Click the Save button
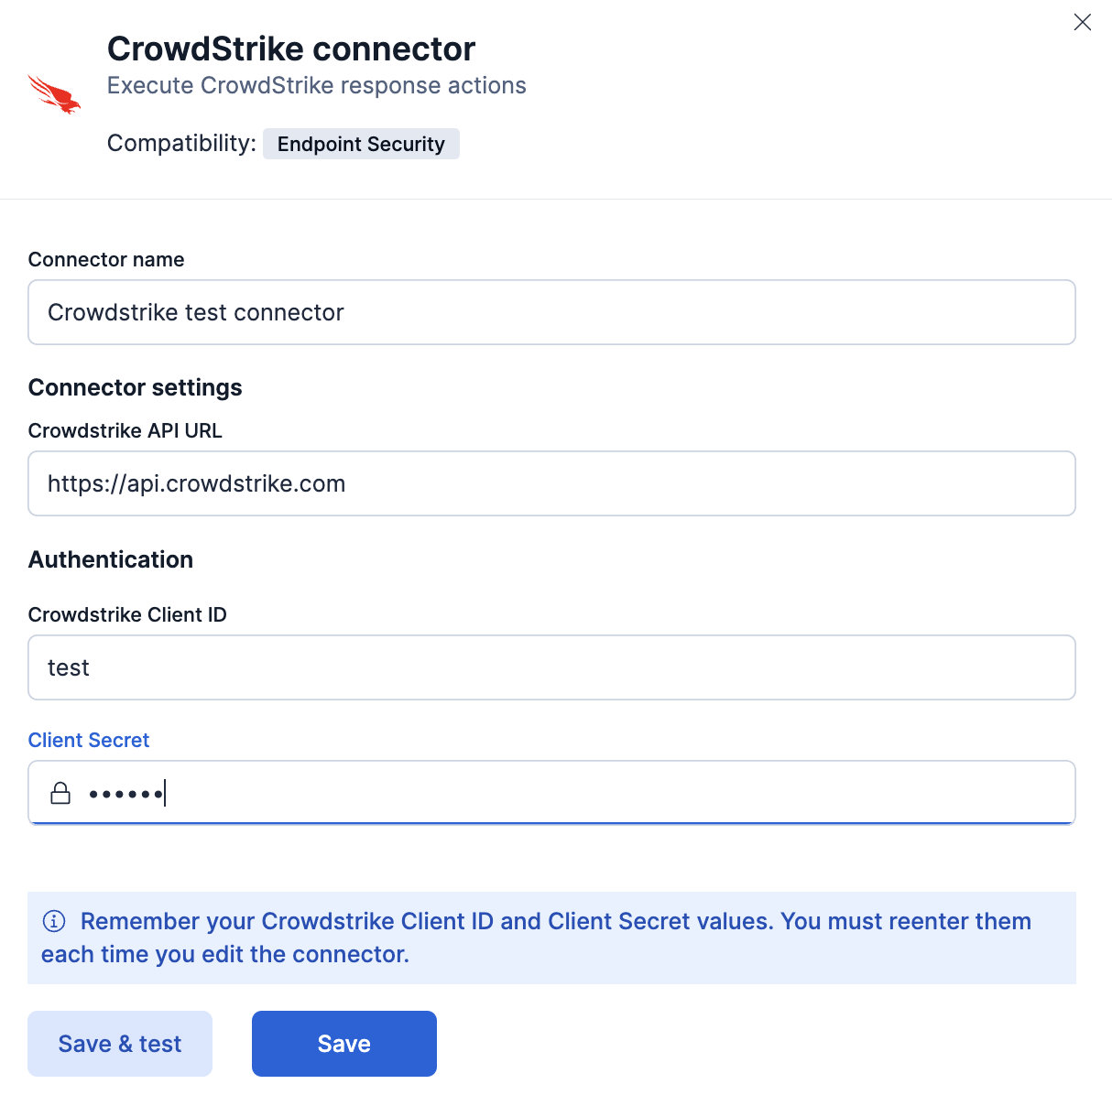The height and width of the screenshot is (1095, 1112). pyautogui.click(x=343, y=1043)
